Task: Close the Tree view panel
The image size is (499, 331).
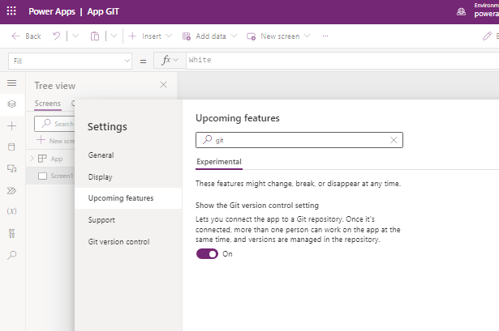Action: pos(163,85)
